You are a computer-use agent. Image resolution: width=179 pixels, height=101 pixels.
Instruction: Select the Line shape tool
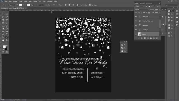coord(7,37)
